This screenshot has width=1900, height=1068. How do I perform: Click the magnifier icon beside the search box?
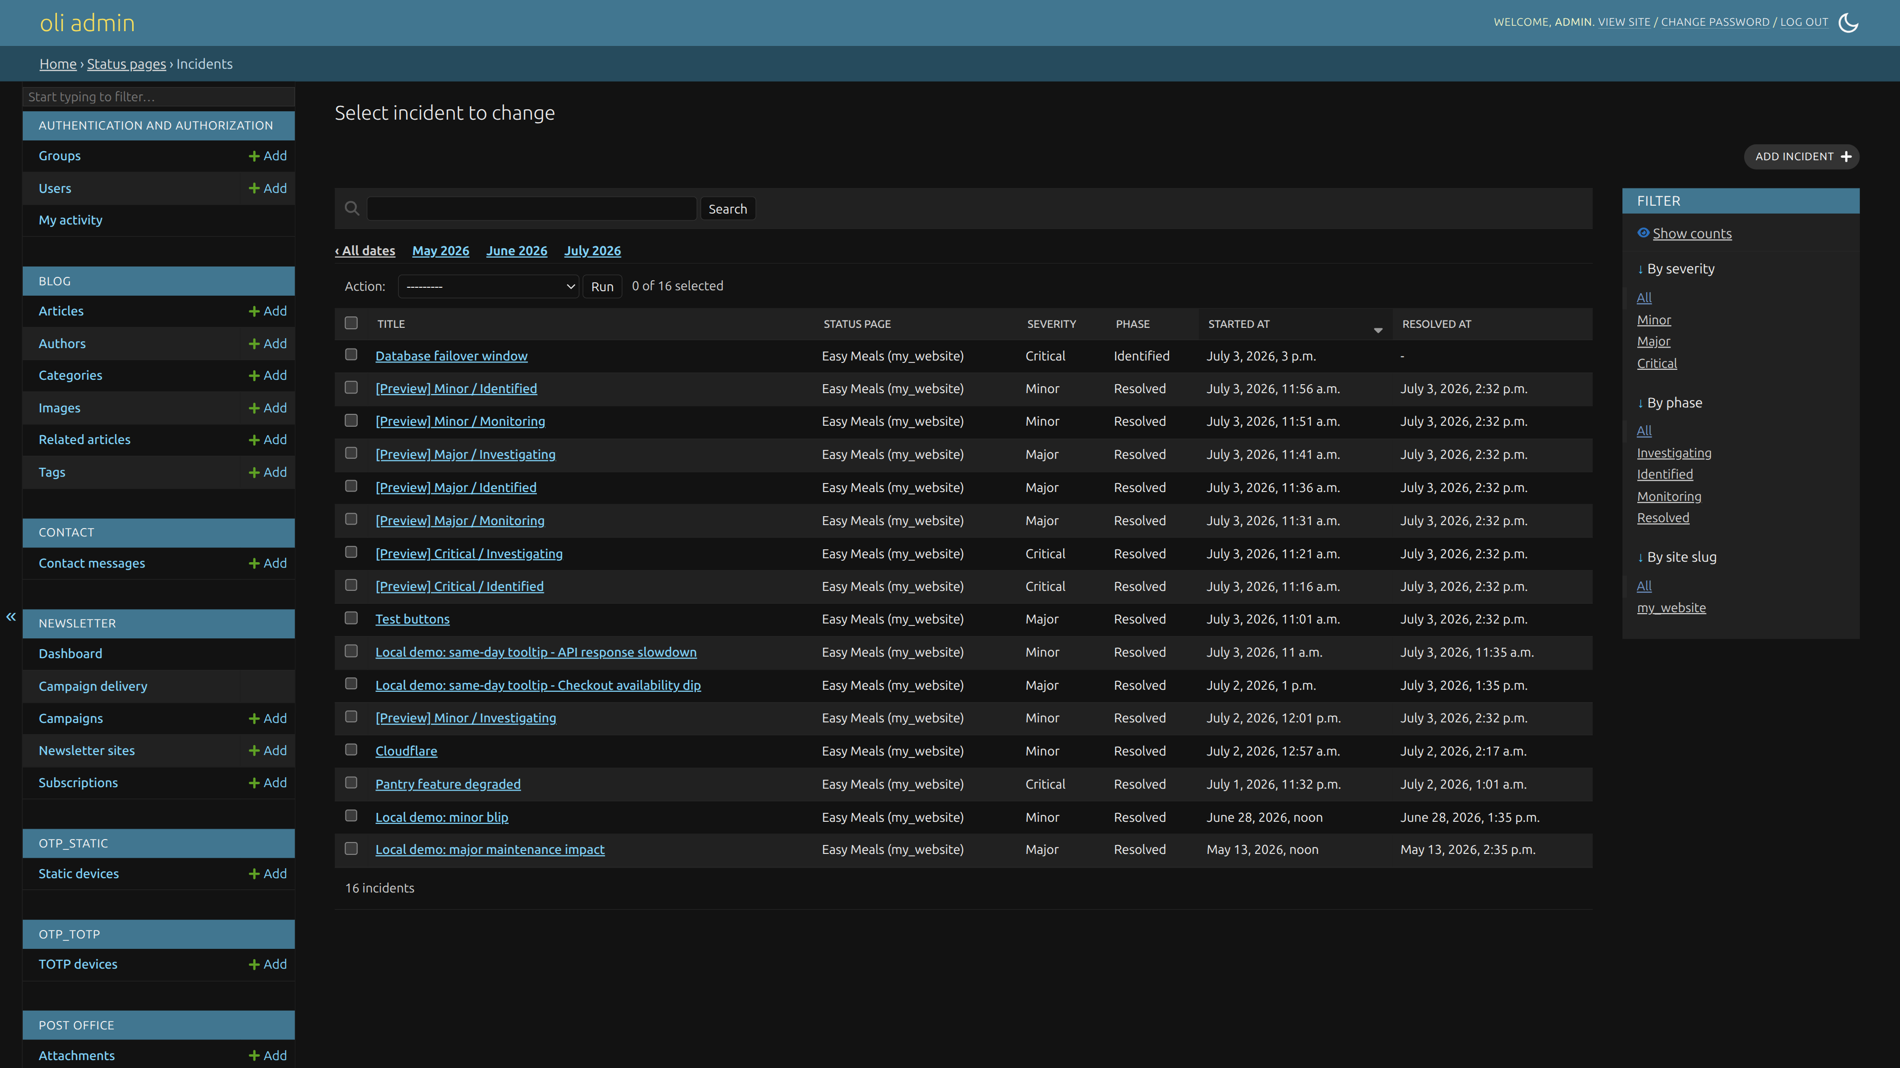[x=352, y=209]
